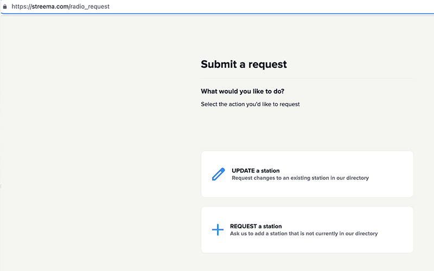Click the divider line below 'Submit a request'
Image resolution: width=434 pixels, height=271 pixels.
coord(307,78)
